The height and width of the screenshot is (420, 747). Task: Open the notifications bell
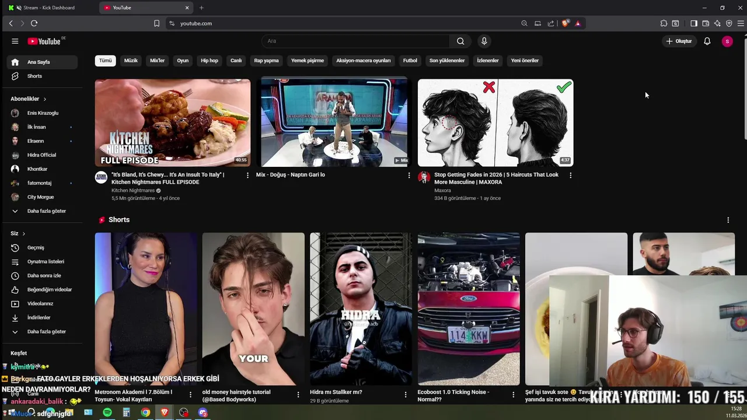[x=707, y=41]
